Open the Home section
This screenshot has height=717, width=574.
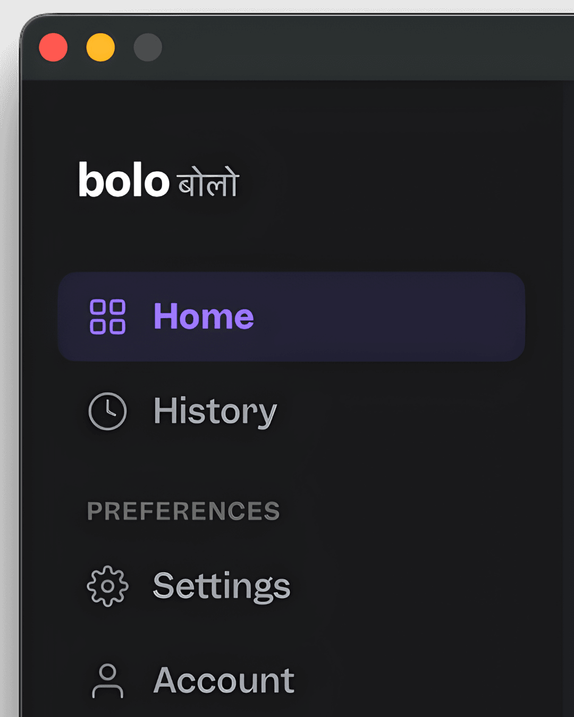[x=204, y=316]
